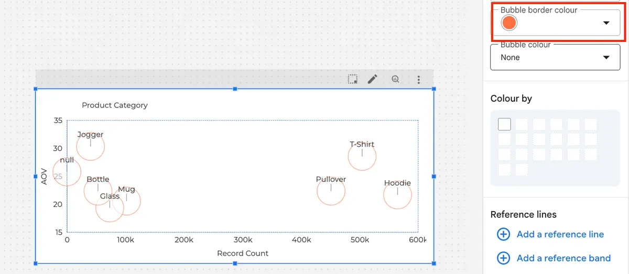
Task: Click the 35 y-axis tick label
Action: [58, 120]
